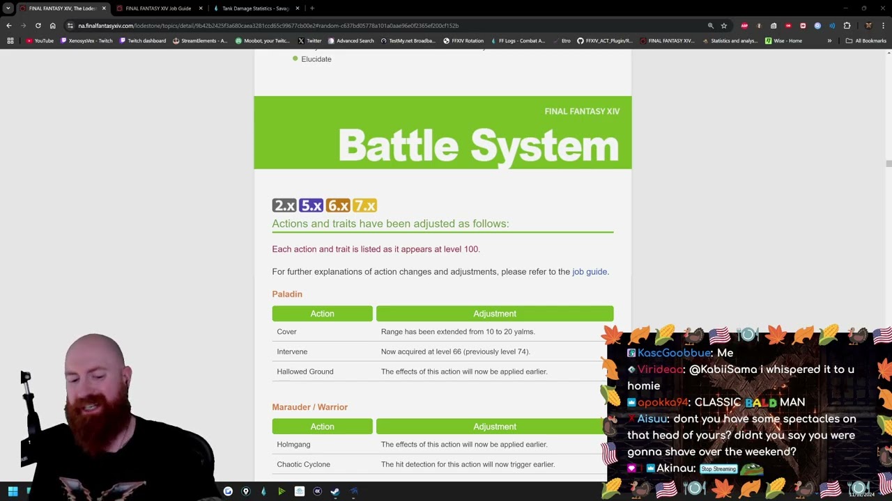Screen dimensions: 892x501
Task: Open the Etro bookmark
Action: [x=562, y=41]
